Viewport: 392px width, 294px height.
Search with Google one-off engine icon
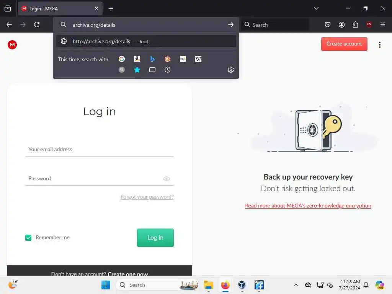pos(122,59)
